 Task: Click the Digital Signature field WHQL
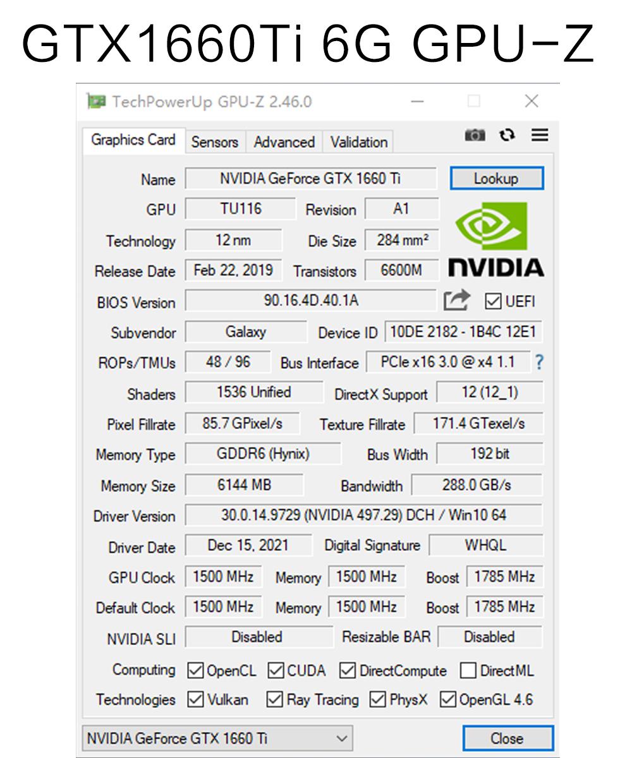pos(486,545)
